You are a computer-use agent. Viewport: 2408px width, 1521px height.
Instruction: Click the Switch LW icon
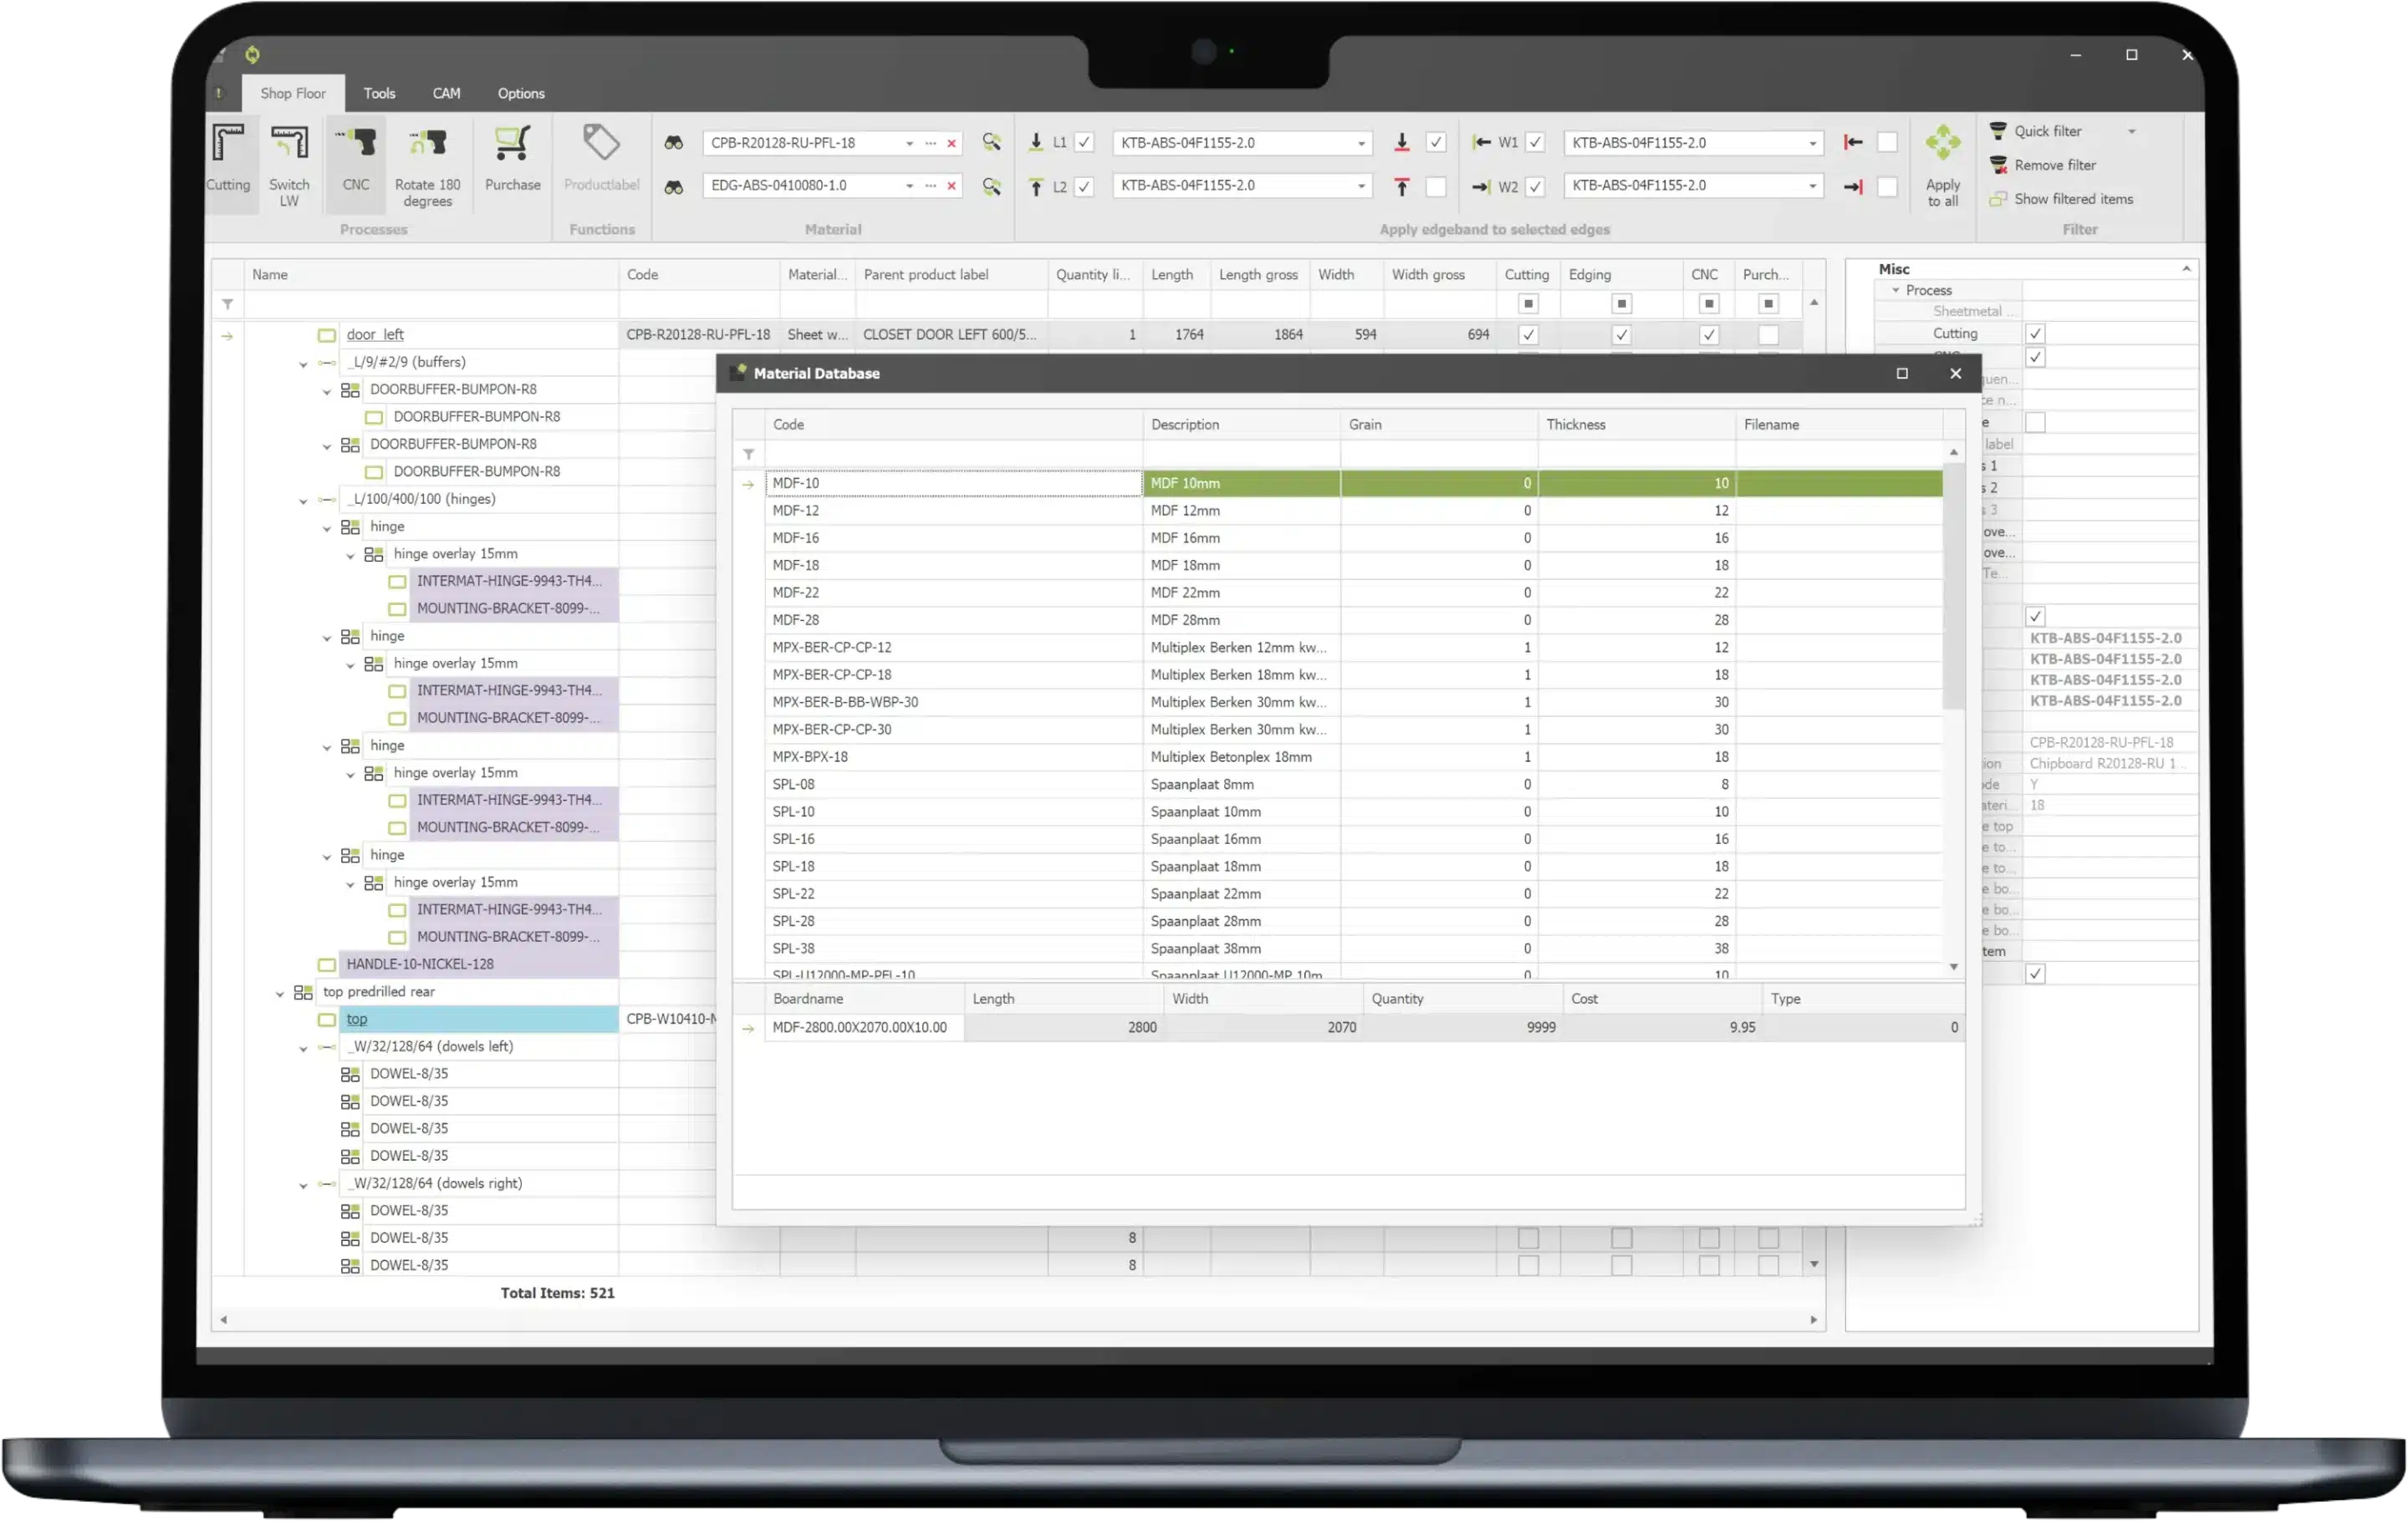[x=289, y=146]
